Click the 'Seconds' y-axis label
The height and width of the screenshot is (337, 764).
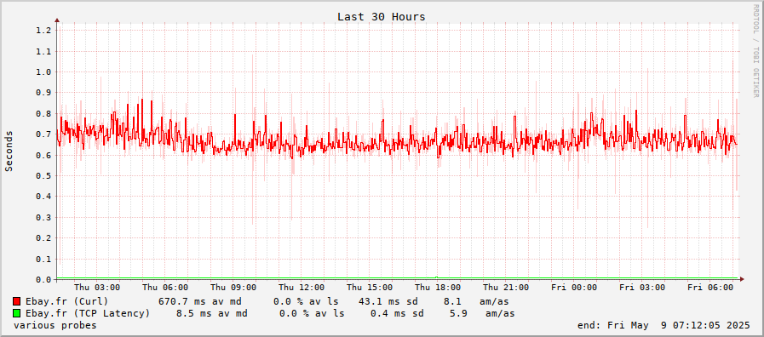9,151
